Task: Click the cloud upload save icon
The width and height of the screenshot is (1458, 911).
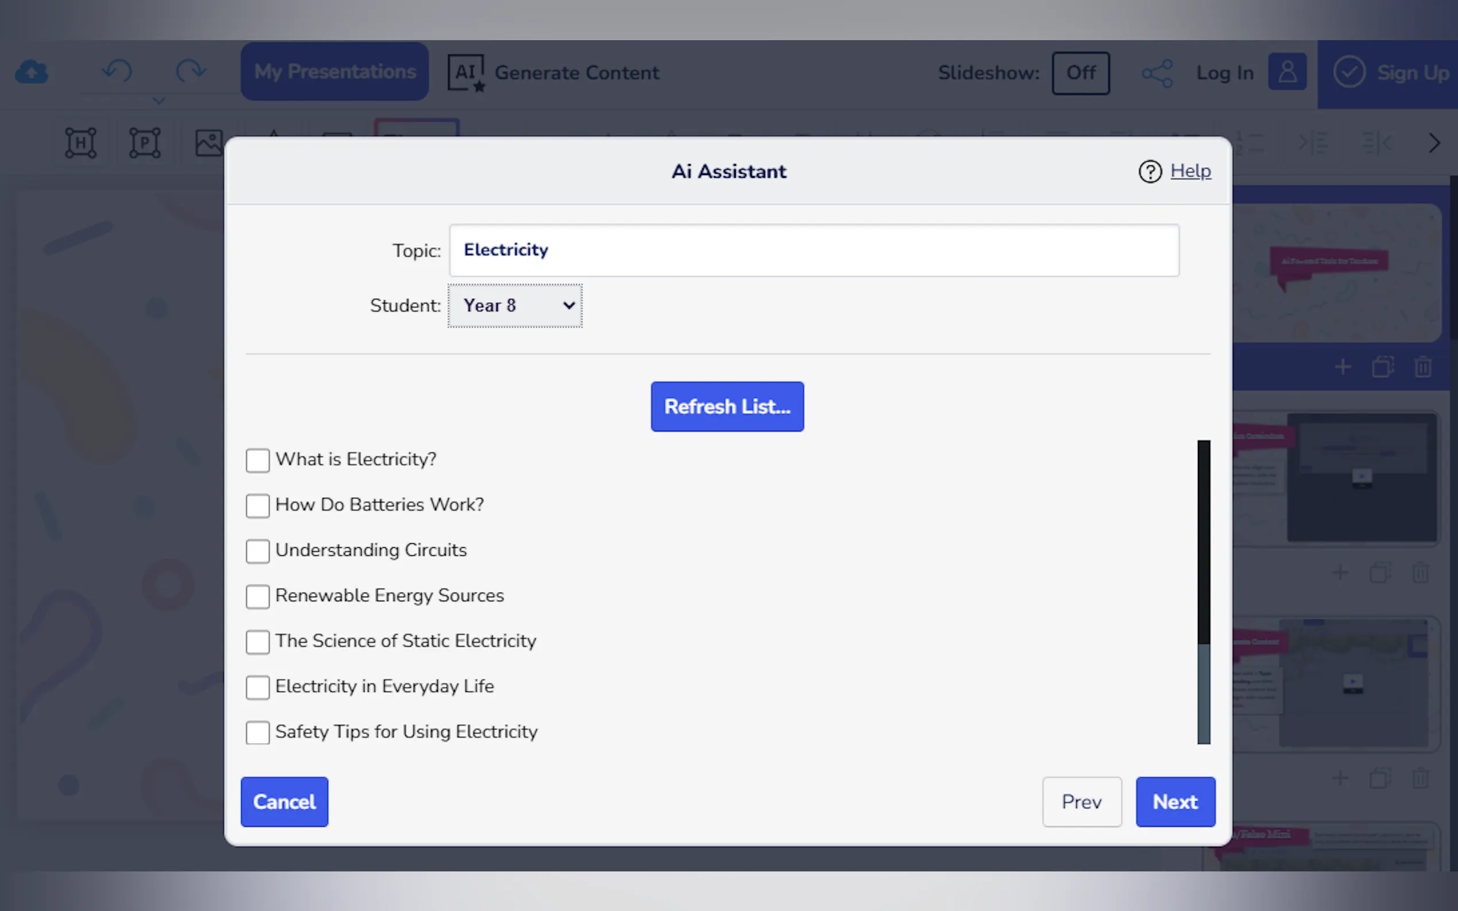Action: 32,72
